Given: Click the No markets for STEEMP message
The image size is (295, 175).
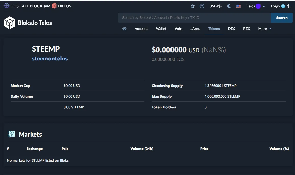Looking at the screenshot, I should coord(38,160).
